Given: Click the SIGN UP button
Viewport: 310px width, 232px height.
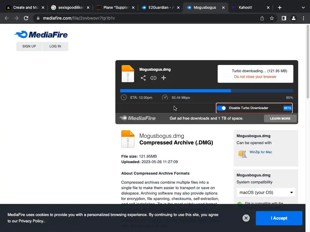Looking at the screenshot, I should pyautogui.click(x=29, y=46).
